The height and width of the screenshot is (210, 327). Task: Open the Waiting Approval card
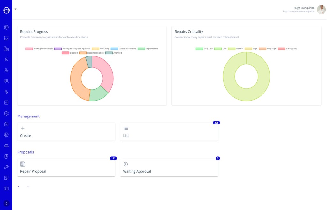pyautogui.click(x=169, y=168)
